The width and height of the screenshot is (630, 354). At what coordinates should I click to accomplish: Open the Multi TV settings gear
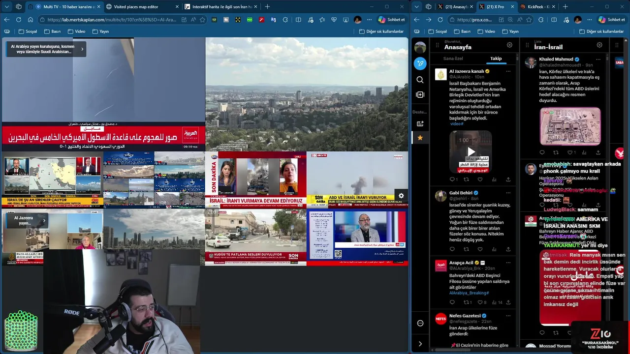pyautogui.click(x=401, y=196)
